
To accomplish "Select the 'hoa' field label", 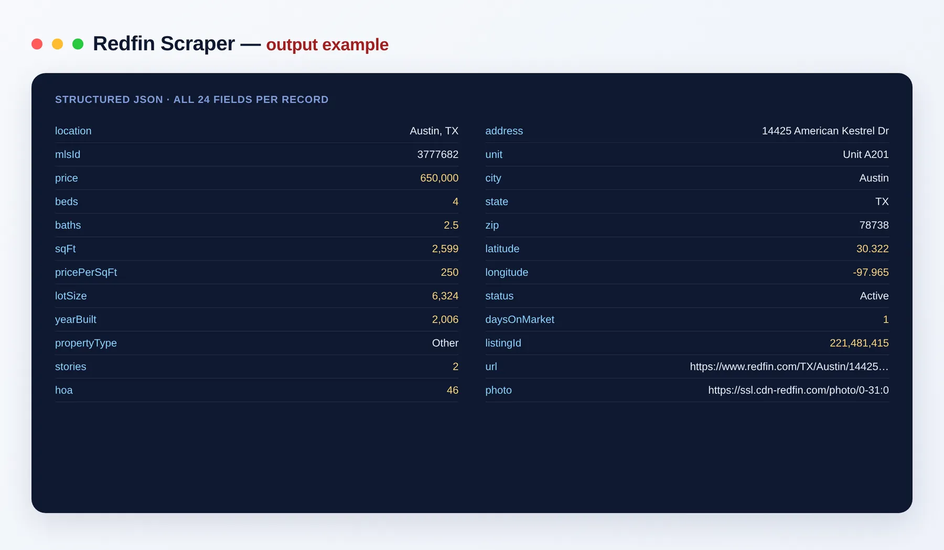I will click(x=64, y=390).
